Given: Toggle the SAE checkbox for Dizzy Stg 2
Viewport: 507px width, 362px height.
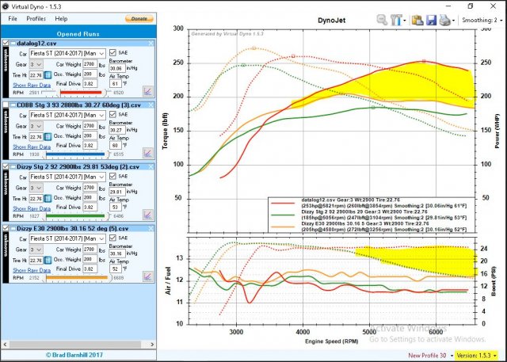Looking at the screenshot, I should tap(112, 176).
